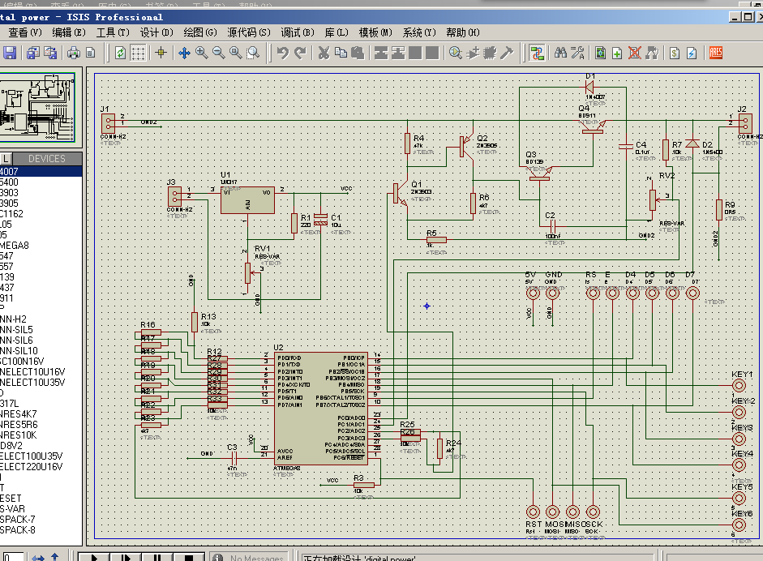
Task: Toggle the false origin crosshair icon
Action: click(161, 53)
